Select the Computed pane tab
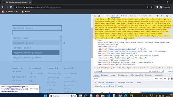 coord(105,75)
